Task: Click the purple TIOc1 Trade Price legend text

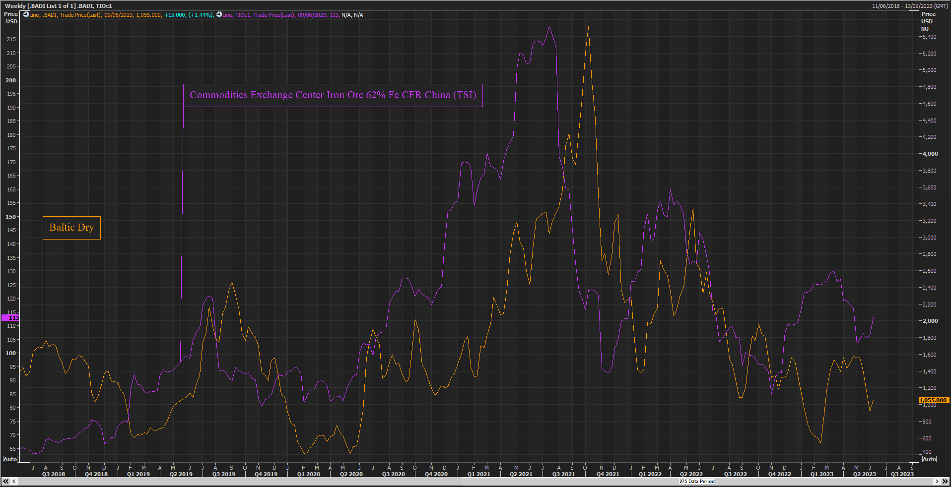Action: click(x=280, y=15)
